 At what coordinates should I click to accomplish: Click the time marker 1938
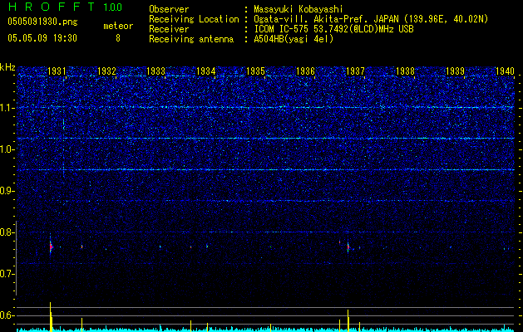click(405, 71)
